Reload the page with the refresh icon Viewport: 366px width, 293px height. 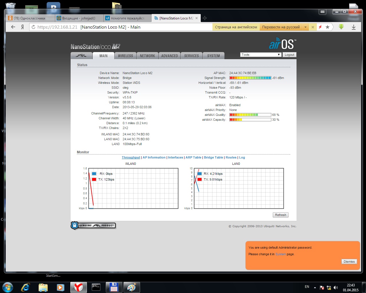pyautogui.click(x=33, y=27)
